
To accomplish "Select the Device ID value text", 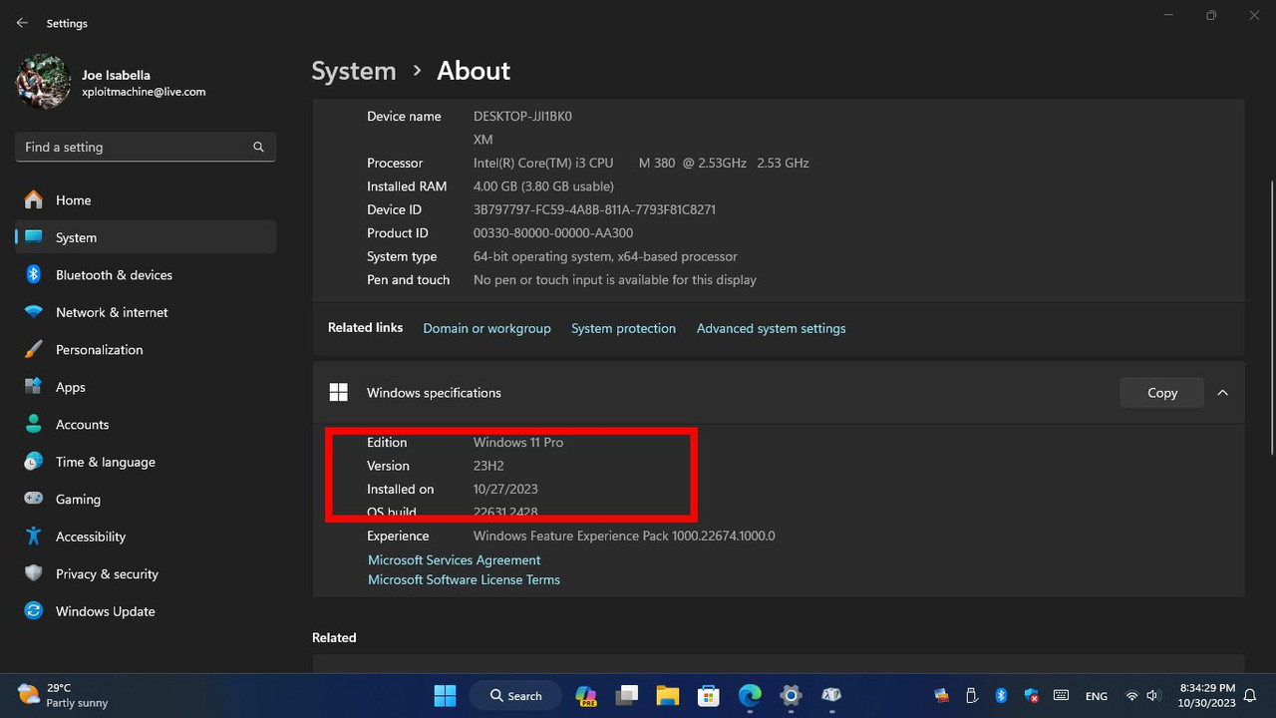I will (594, 209).
